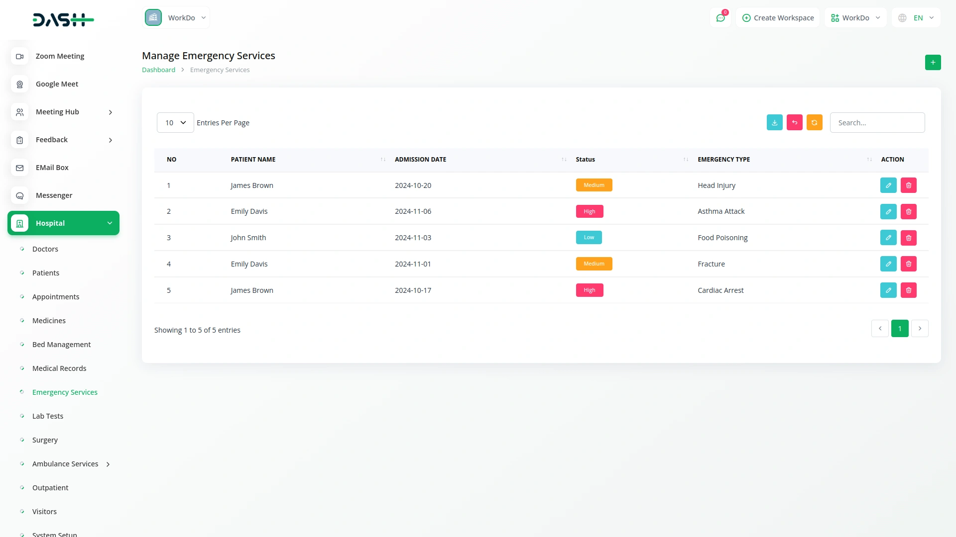
Task: Delete the Emily Davis Asthma Attack record
Action: point(908,211)
